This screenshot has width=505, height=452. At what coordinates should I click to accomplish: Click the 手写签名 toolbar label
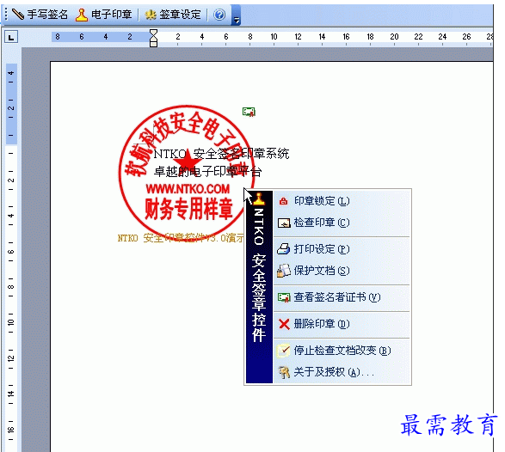pos(47,15)
